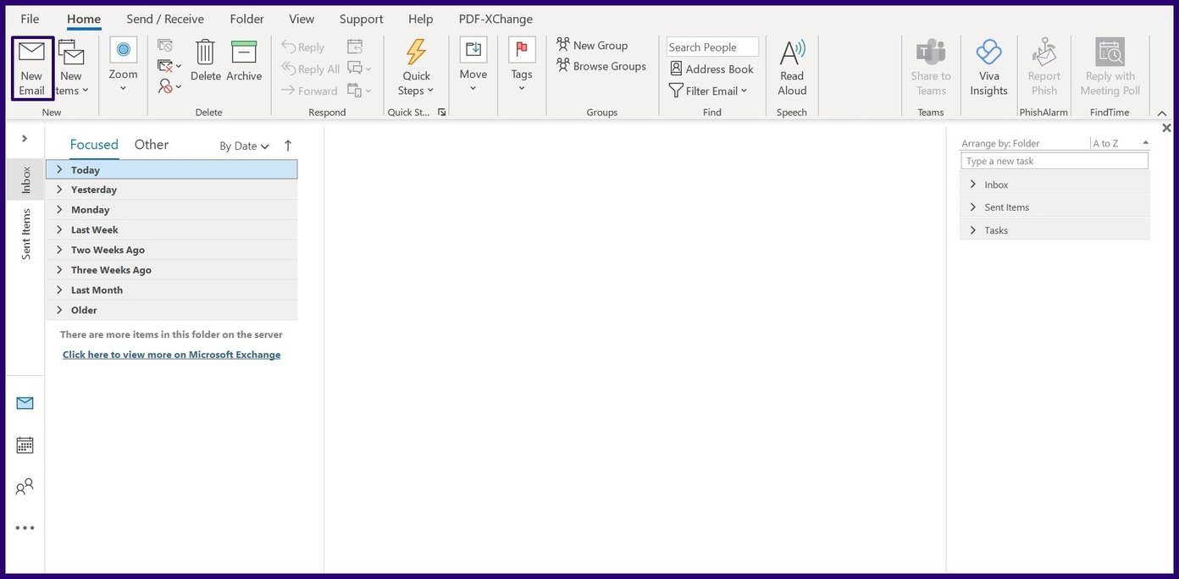This screenshot has width=1179, height=579.
Task: Open the File tab
Action: 30,19
